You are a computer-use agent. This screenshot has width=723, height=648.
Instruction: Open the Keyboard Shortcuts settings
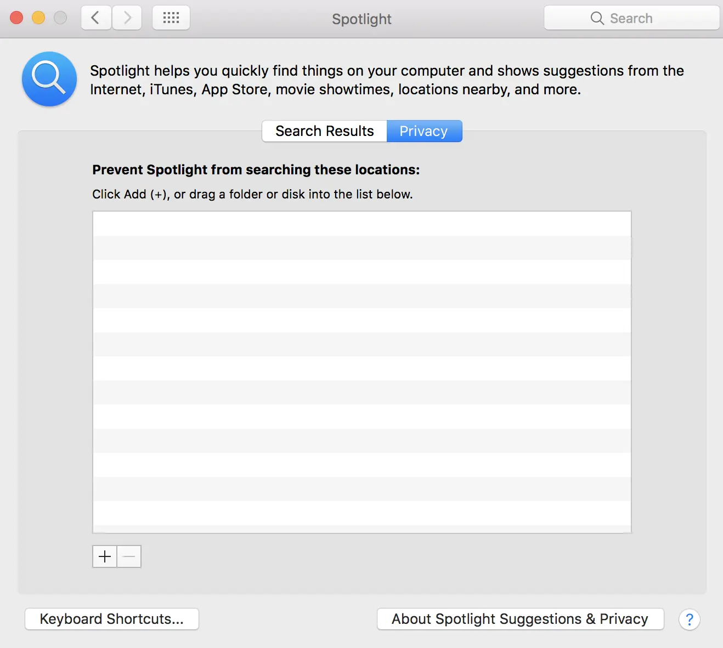coord(111,619)
